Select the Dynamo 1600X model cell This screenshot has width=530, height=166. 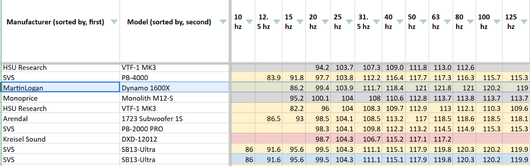click(174, 88)
